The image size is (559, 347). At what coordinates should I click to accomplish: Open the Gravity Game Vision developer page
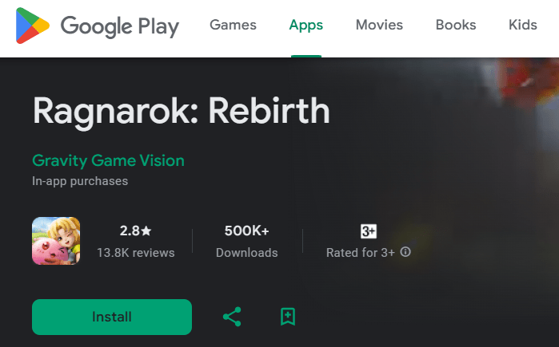[x=109, y=160]
